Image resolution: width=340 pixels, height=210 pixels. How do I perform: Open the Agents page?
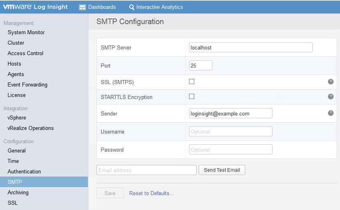[x=16, y=74]
